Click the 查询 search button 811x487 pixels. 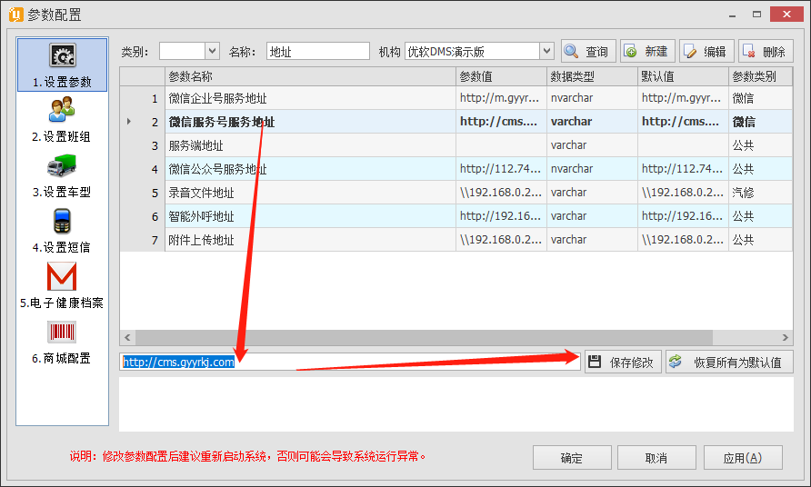tap(588, 51)
